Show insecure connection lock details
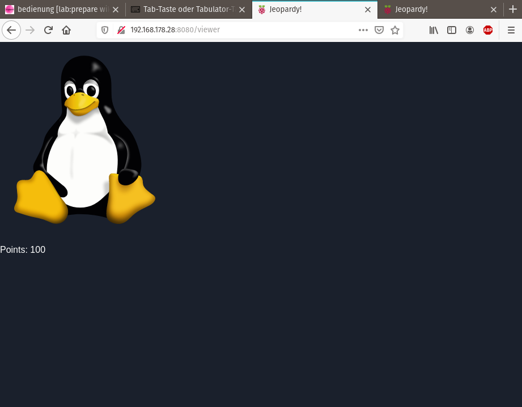The height and width of the screenshot is (407, 522). pyautogui.click(x=121, y=30)
